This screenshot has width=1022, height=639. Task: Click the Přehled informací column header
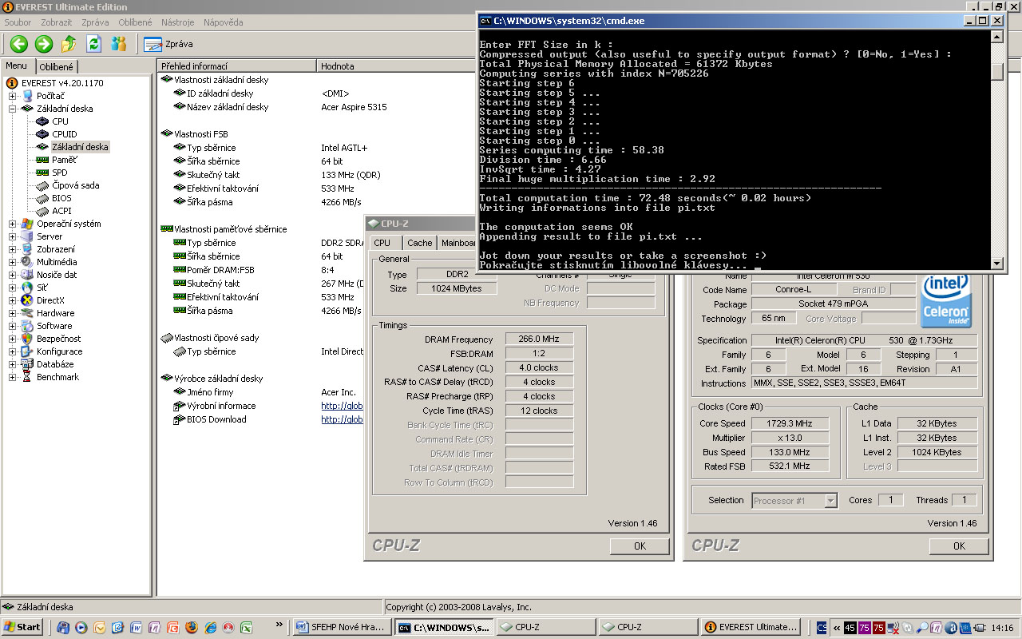[x=236, y=66]
